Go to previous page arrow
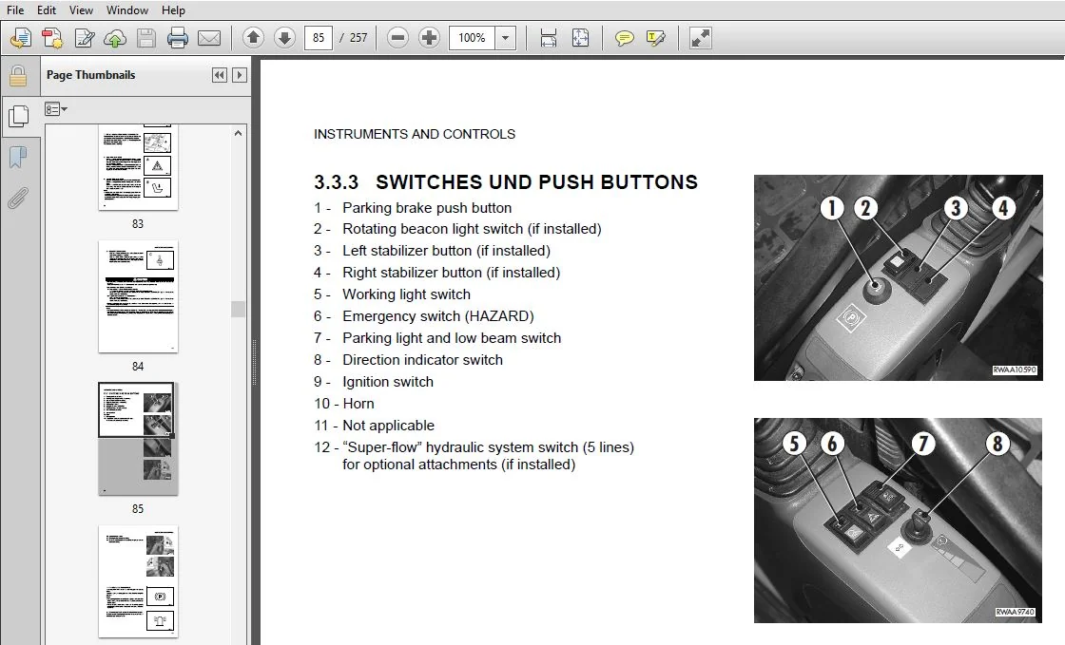1065x645 pixels. tap(253, 38)
